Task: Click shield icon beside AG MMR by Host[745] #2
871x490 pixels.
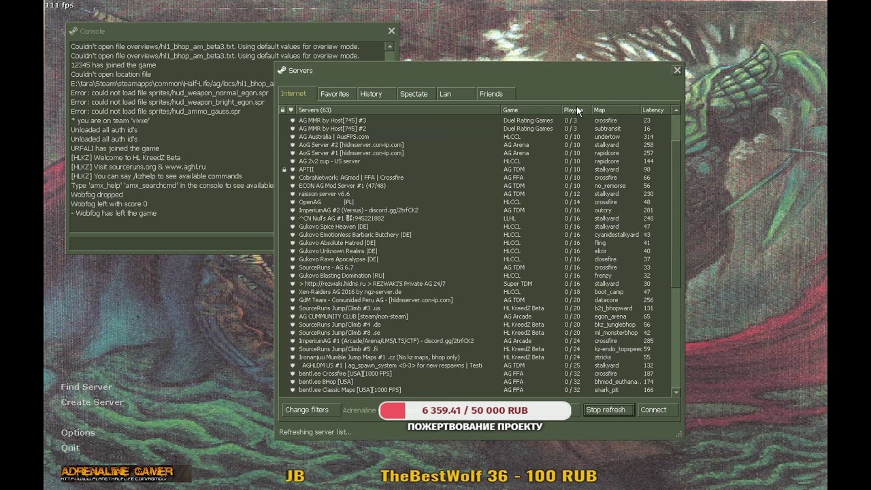Action: click(x=293, y=129)
